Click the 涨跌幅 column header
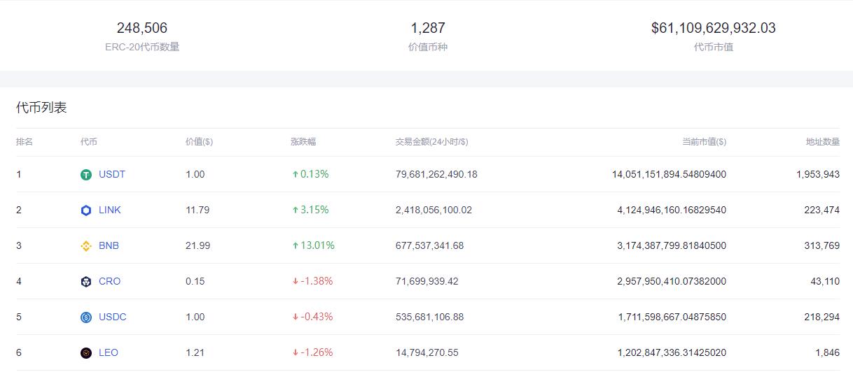Viewport: 853px width, 372px height. click(x=303, y=141)
